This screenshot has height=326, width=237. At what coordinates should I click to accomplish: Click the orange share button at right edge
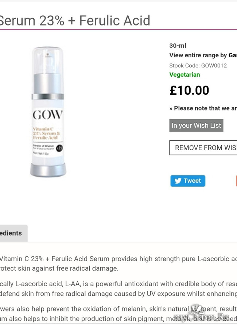click(x=236, y=181)
